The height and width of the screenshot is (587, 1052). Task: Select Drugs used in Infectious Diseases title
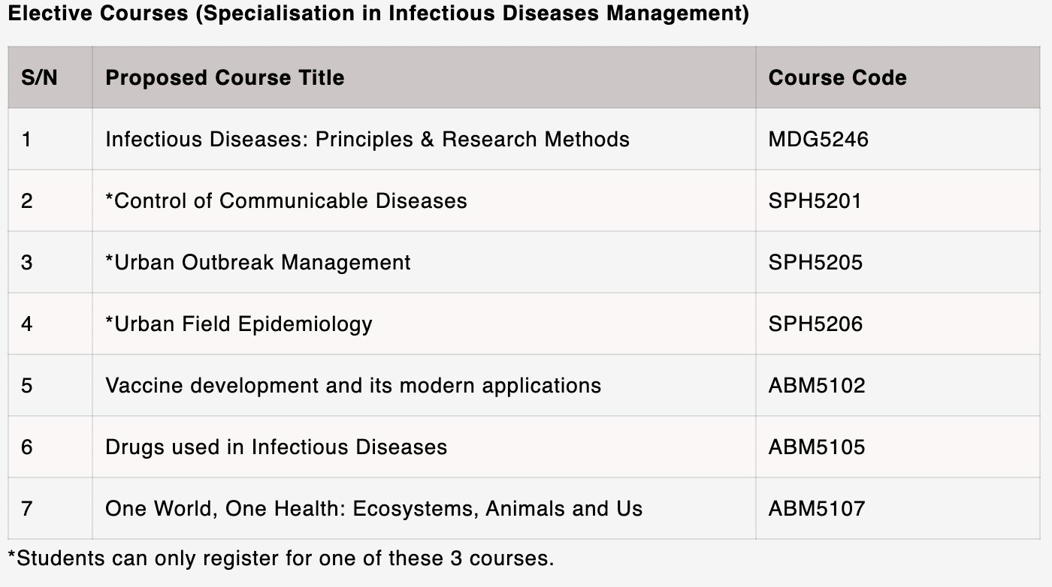(x=276, y=447)
